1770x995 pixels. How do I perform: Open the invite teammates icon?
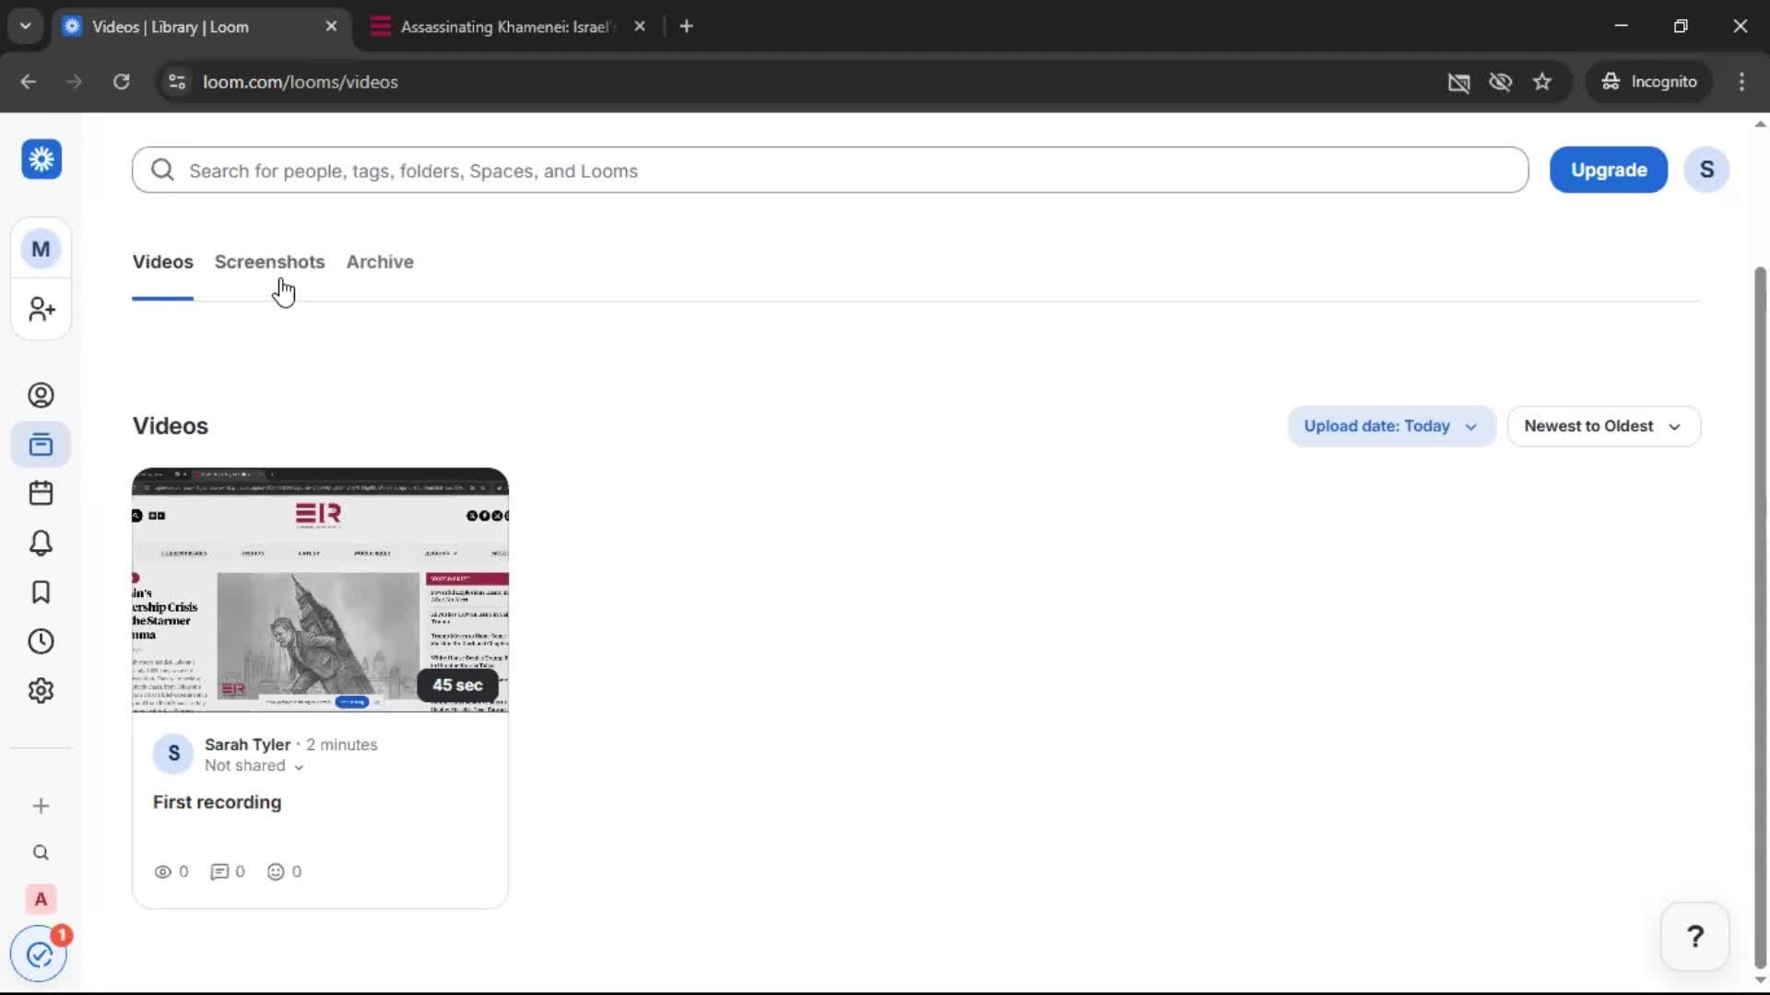pos(41,310)
